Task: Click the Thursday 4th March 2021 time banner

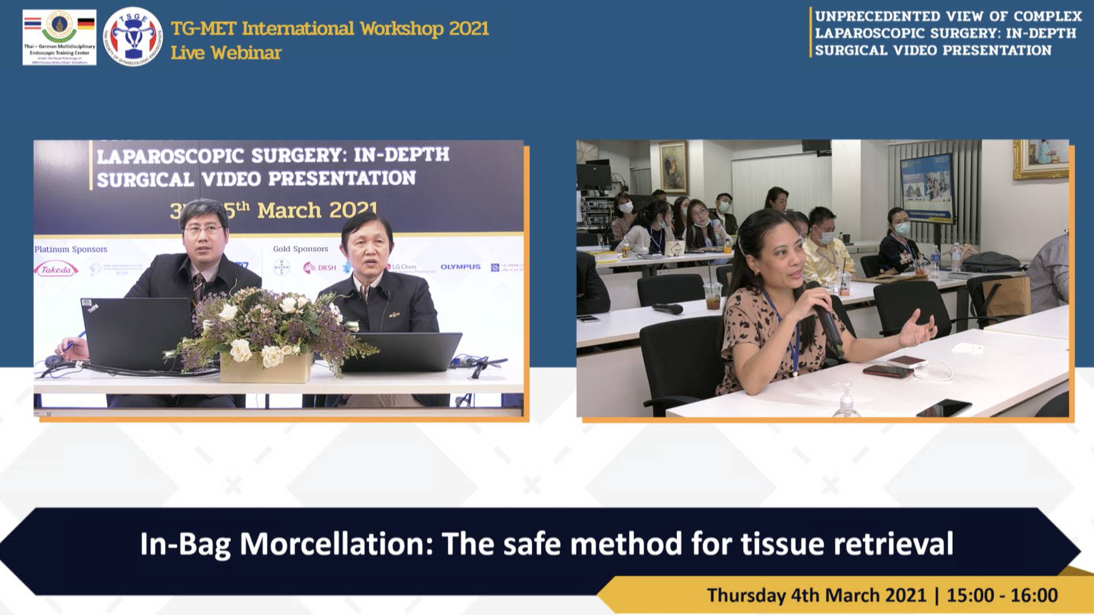Action: tap(881, 595)
